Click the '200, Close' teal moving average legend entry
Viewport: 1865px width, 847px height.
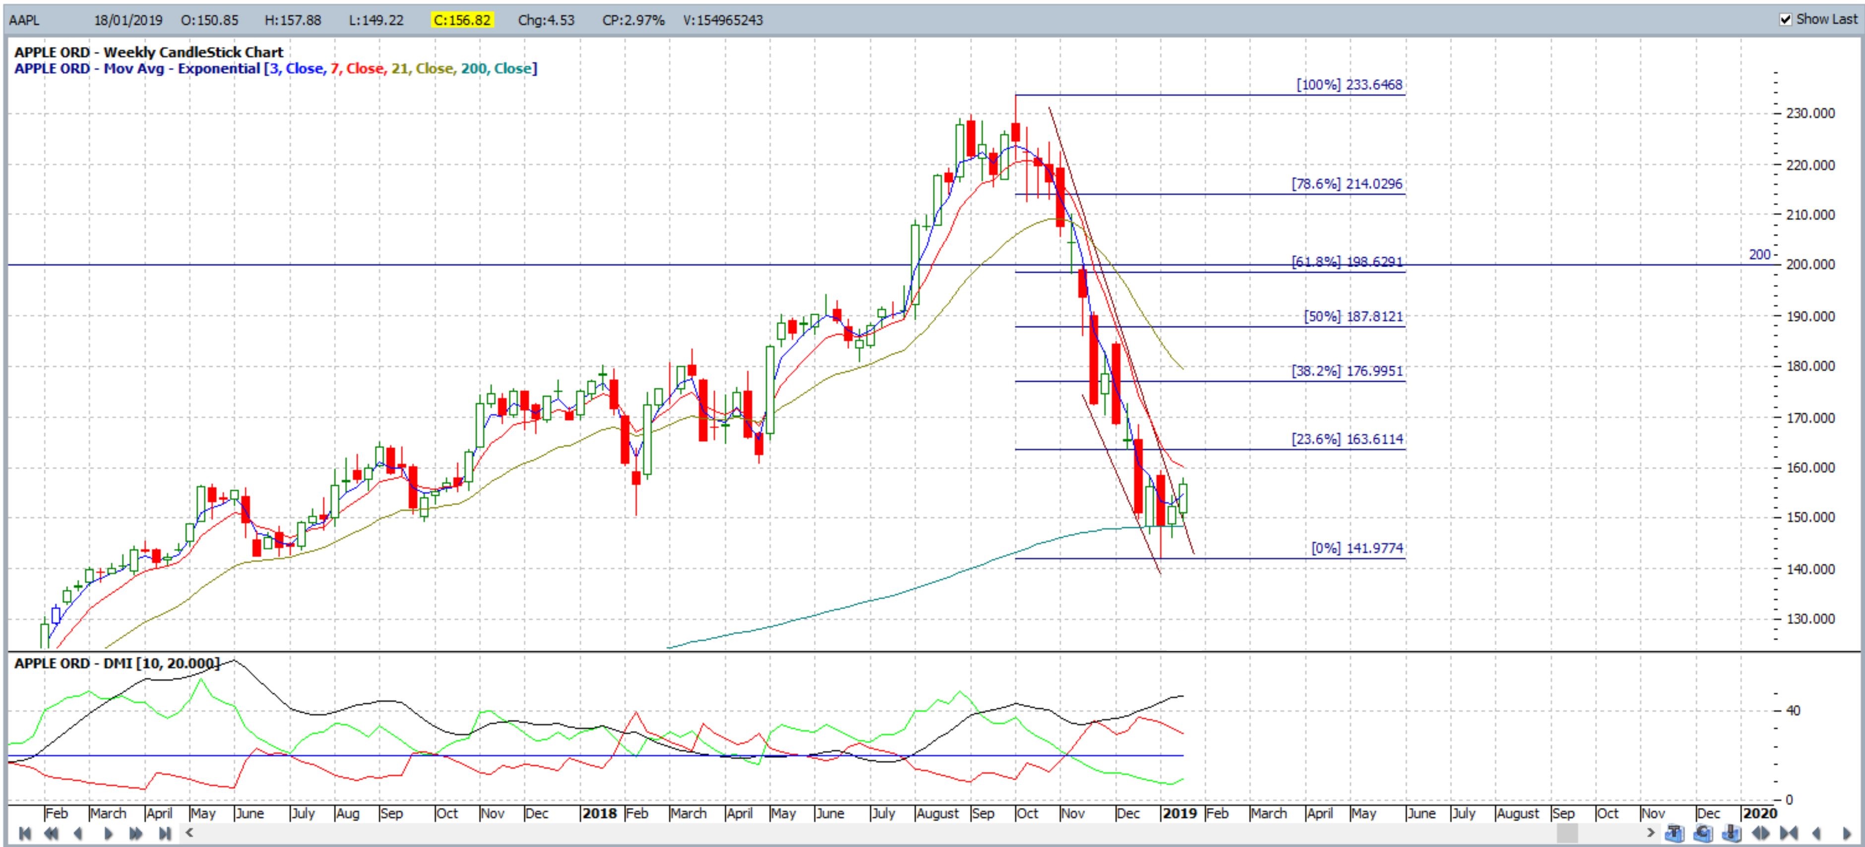497,69
